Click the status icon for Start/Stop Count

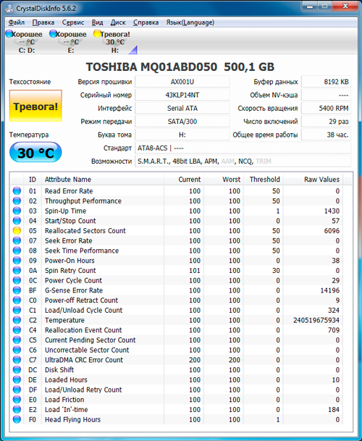point(17,221)
